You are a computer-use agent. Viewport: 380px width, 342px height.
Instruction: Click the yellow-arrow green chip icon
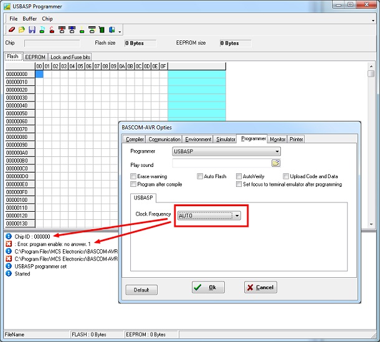click(x=82, y=30)
